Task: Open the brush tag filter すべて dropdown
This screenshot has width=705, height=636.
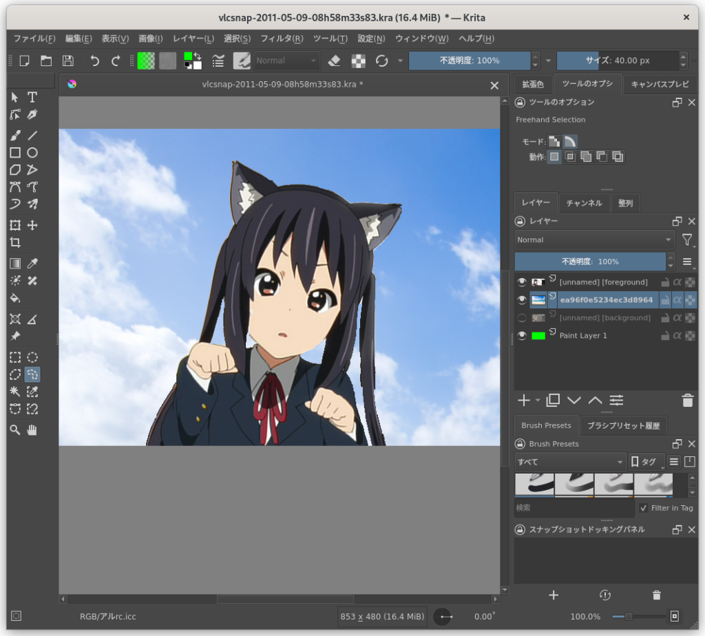Action: (570, 462)
